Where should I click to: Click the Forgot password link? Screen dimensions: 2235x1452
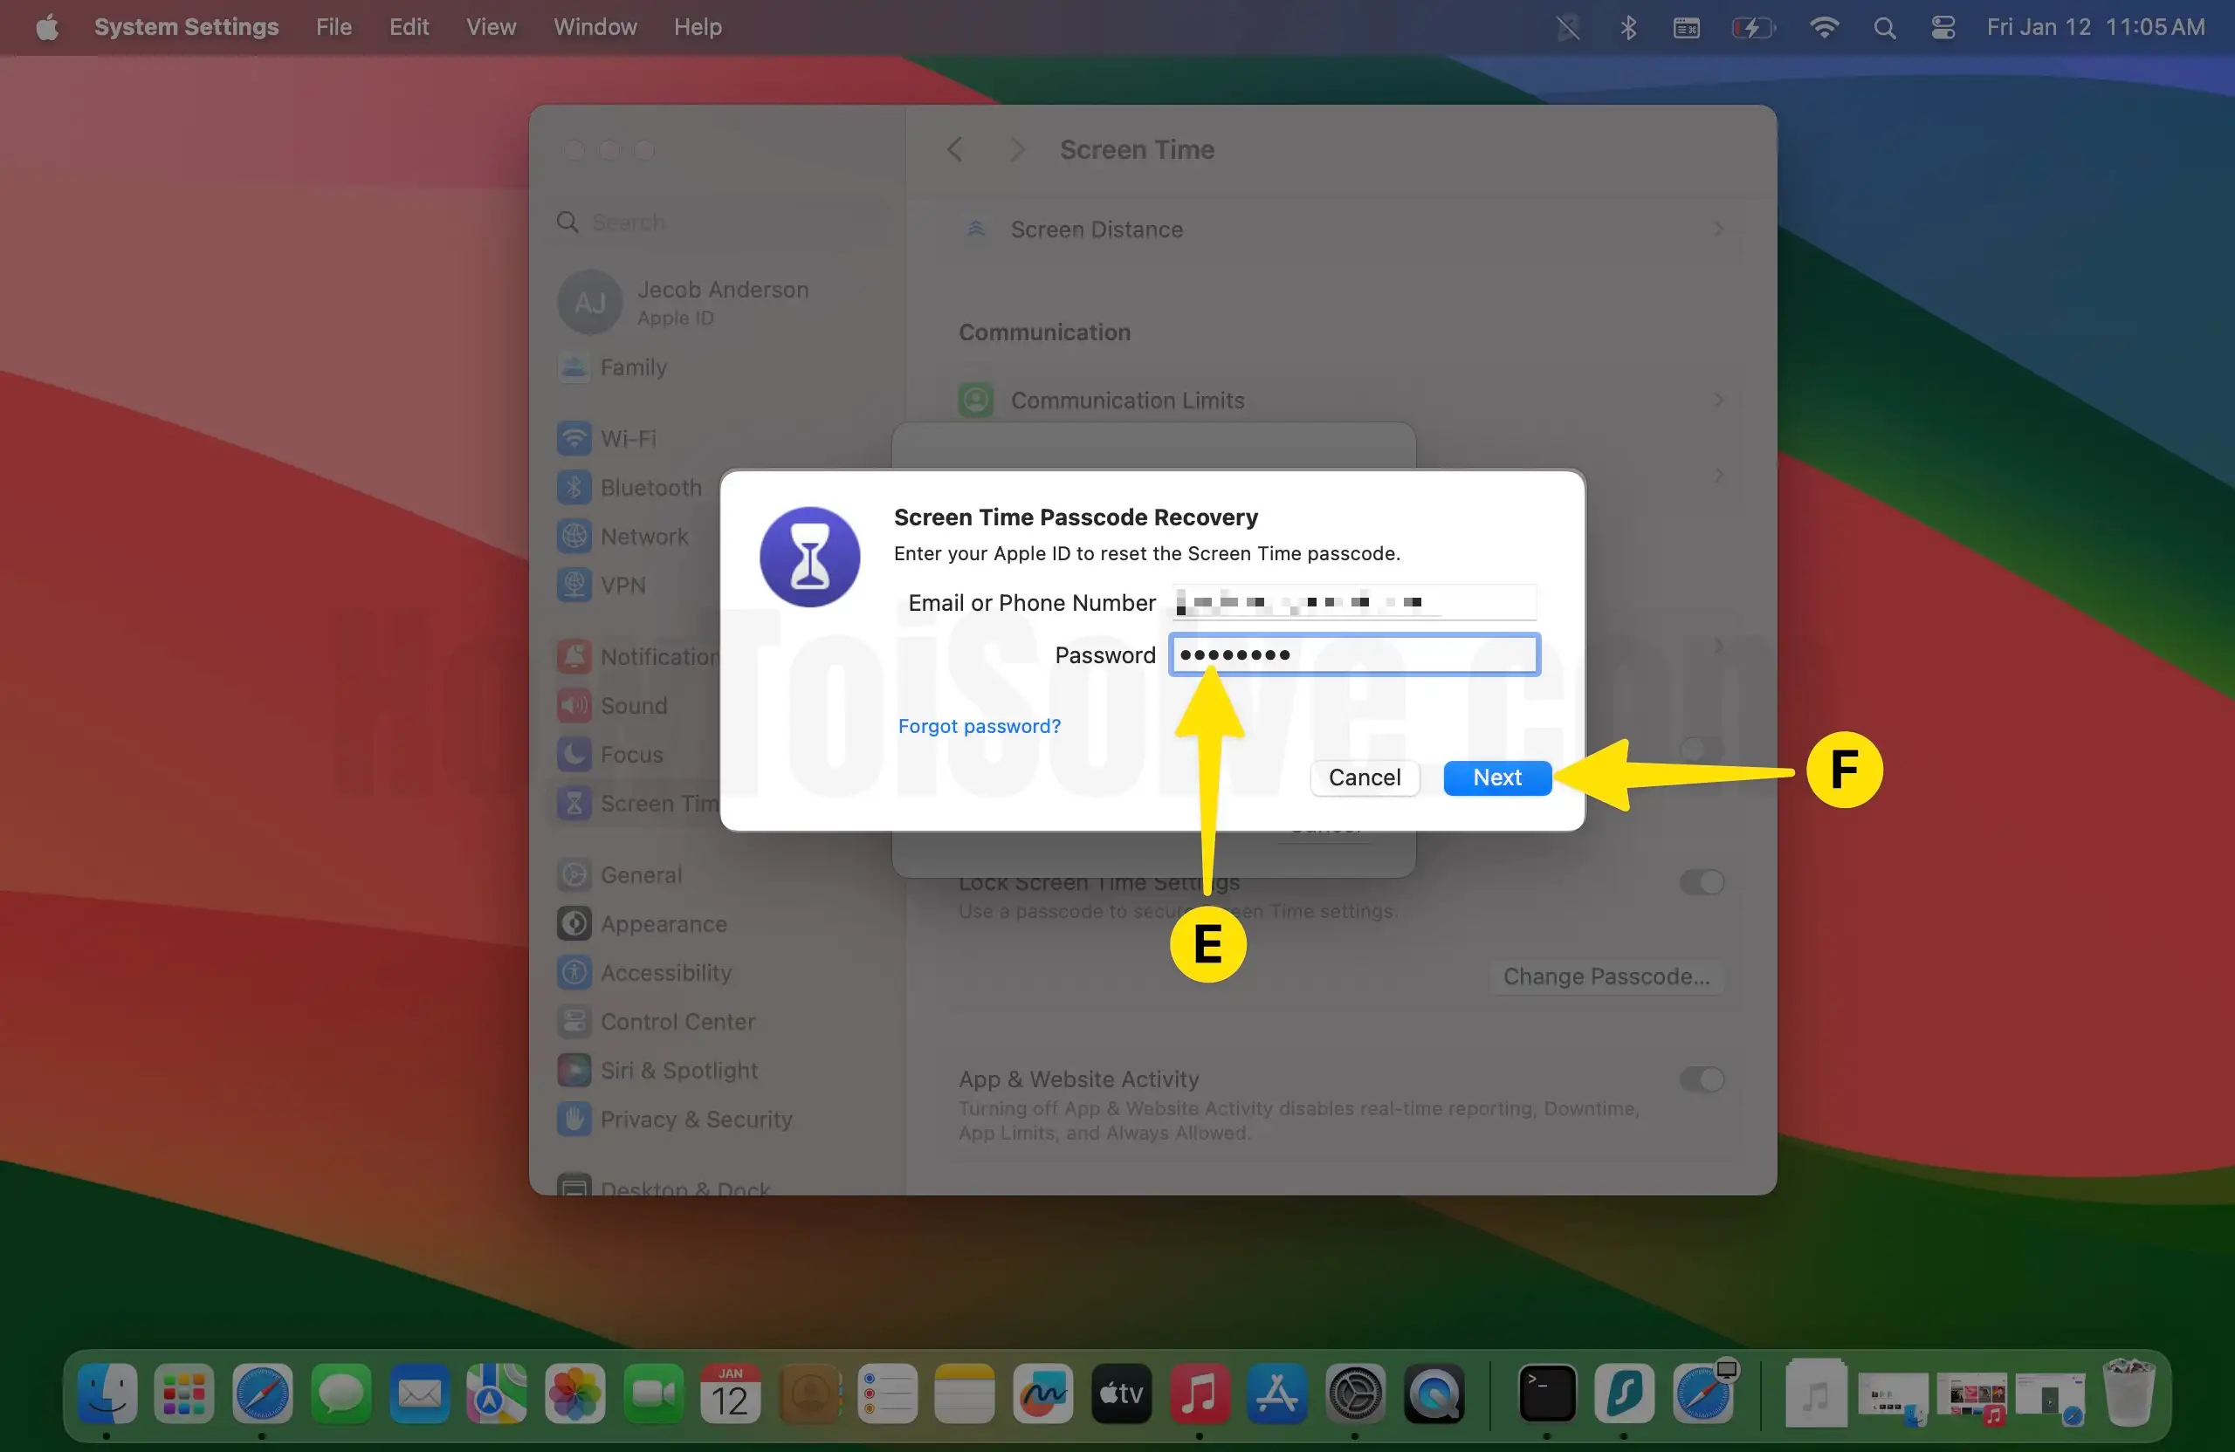(x=979, y=725)
